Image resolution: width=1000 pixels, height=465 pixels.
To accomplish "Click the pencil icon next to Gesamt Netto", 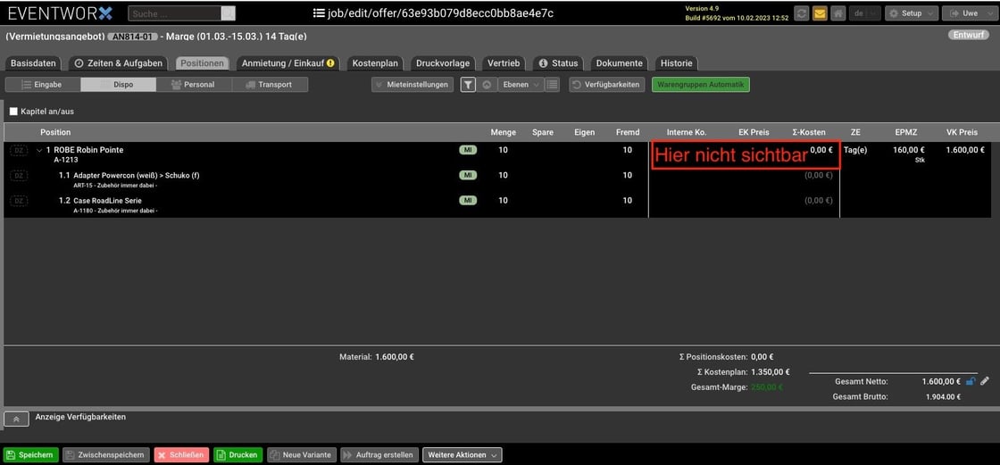I will (985, 381).
